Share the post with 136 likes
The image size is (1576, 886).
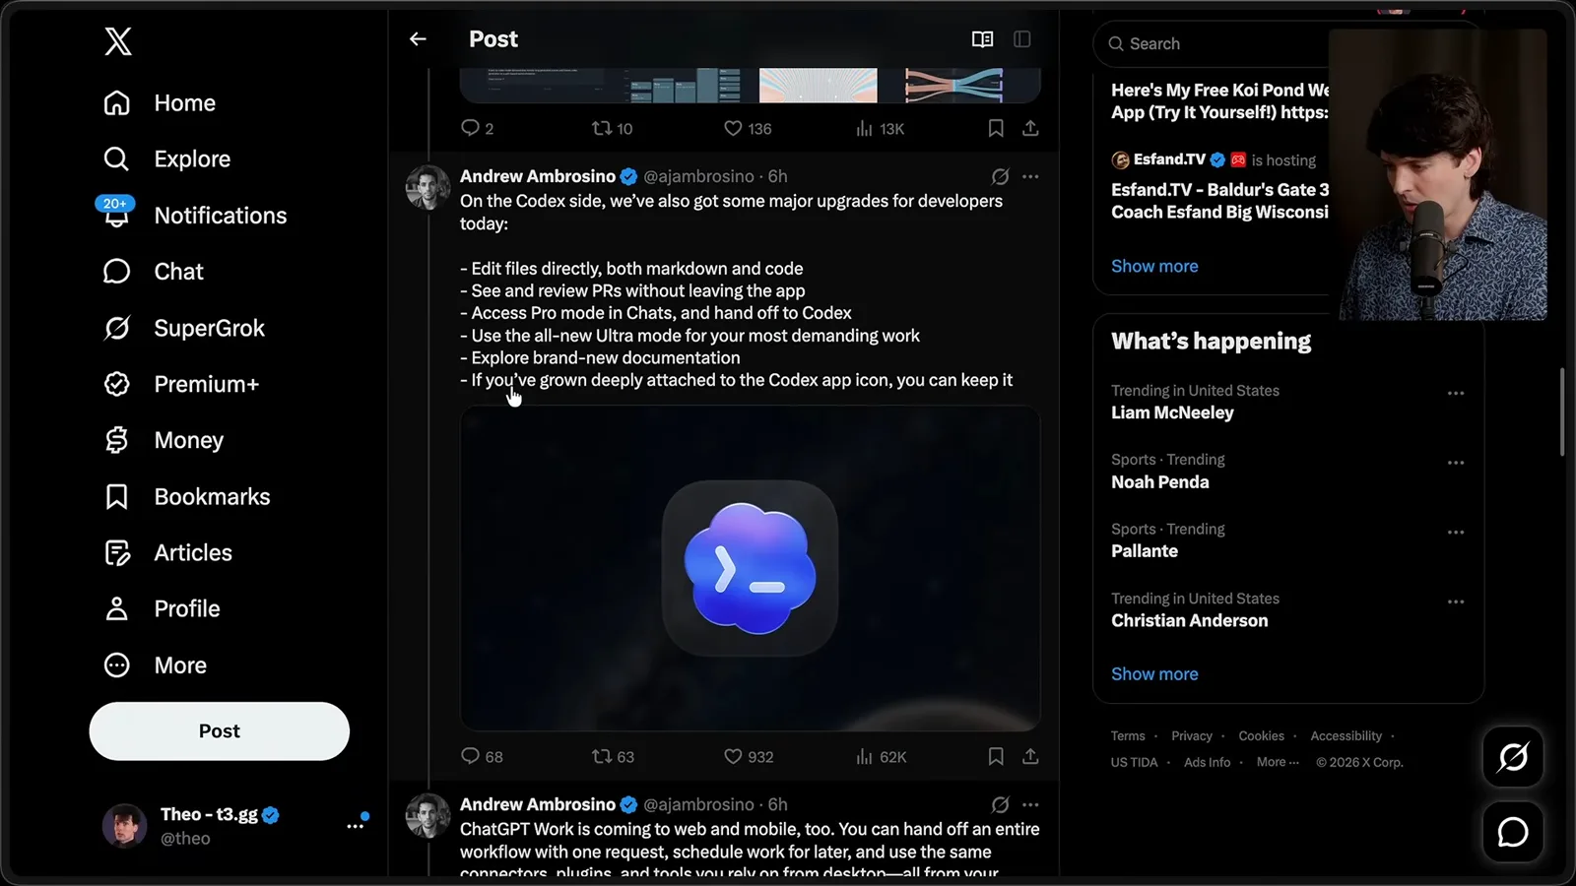(x=1030, y=128)
